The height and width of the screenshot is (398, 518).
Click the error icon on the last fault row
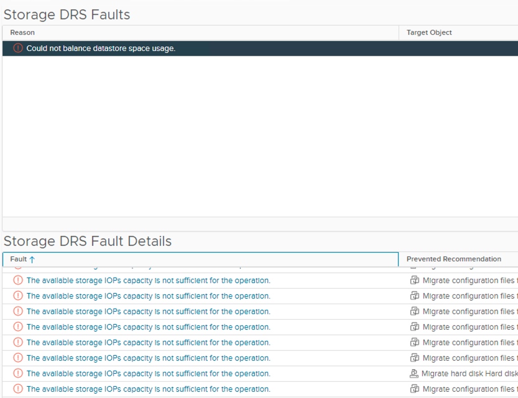[17, 389]
